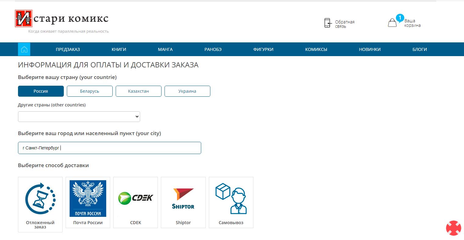Click the Отложенный заказ label
464x240 pixels.
(x=40, y=225)
